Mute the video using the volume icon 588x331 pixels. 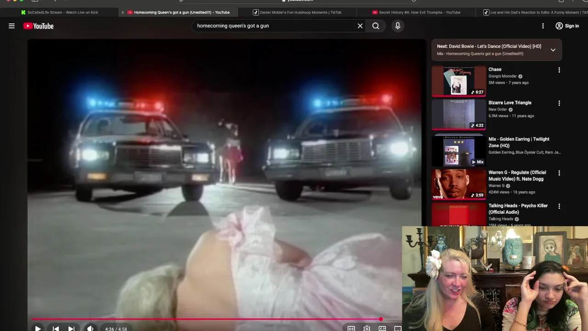[x=90, y=329]
